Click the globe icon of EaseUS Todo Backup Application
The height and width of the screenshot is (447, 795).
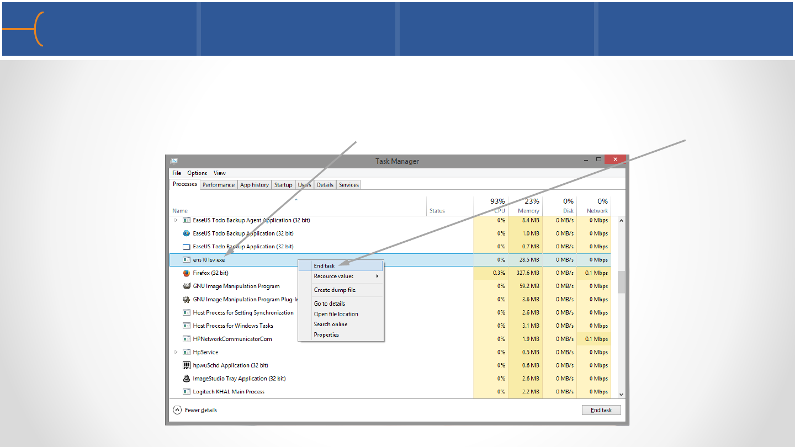(x=187, y=233)
